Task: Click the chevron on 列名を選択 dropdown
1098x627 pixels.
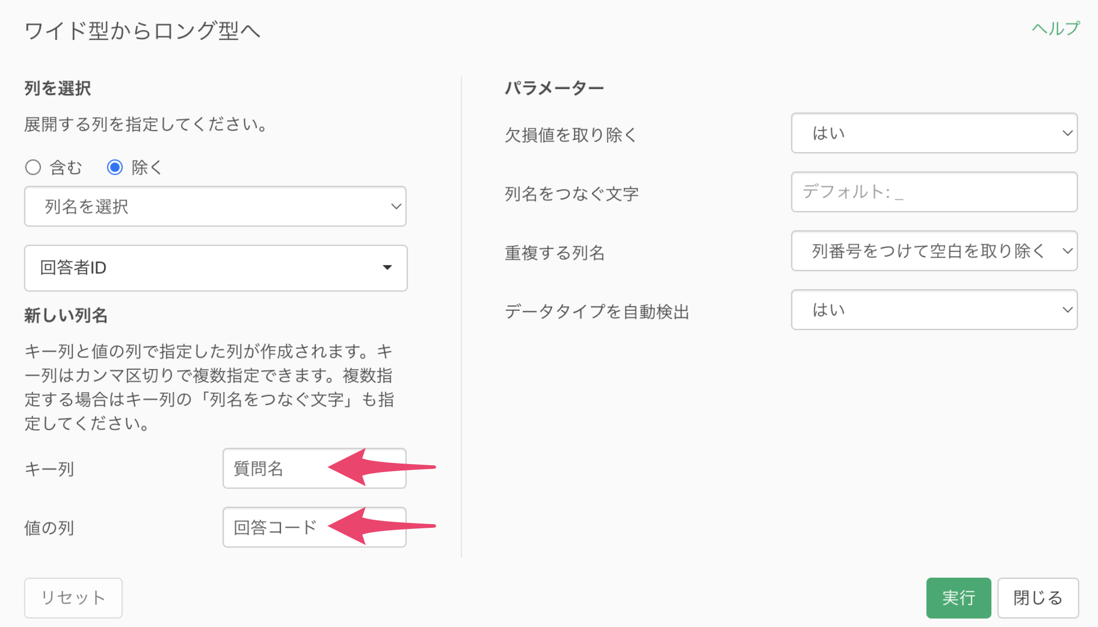Action: click(x=396, y=206)
